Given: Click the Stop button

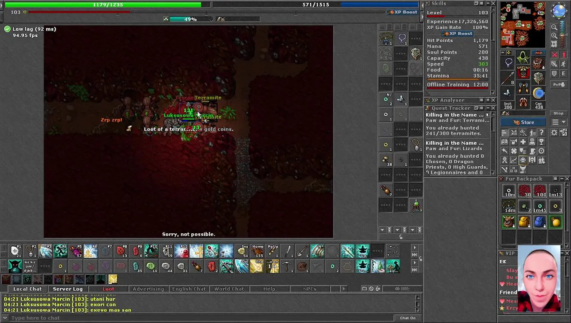Looking at the screenshot, I should pyautogui.click(x=558, y=113).
